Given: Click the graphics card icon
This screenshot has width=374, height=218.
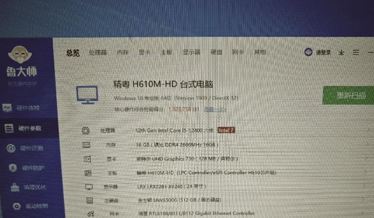Looking at the screenshot, I should tap(87, 159).
